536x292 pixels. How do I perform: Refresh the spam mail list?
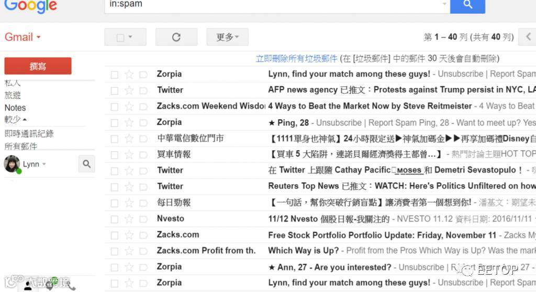click(176, 37)
